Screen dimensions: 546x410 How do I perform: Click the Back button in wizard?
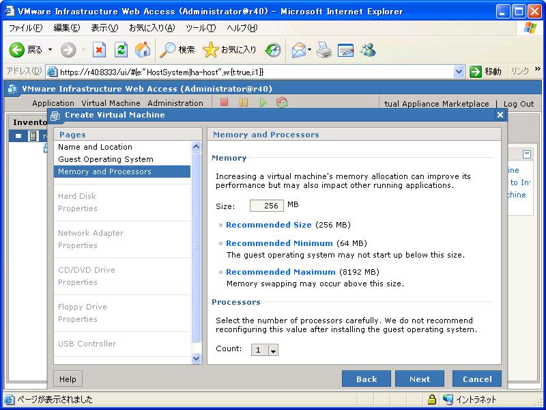(367, 379)
